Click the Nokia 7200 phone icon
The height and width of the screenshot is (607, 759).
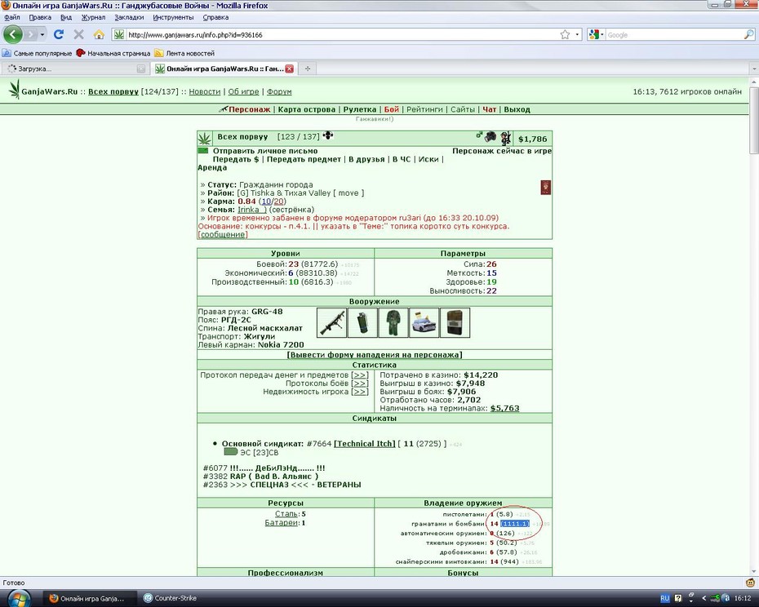[455, 323]
